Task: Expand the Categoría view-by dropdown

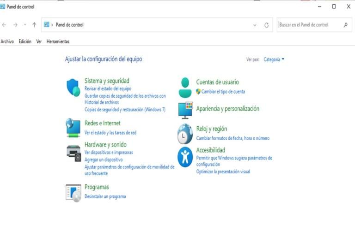Action: [274, 59]
